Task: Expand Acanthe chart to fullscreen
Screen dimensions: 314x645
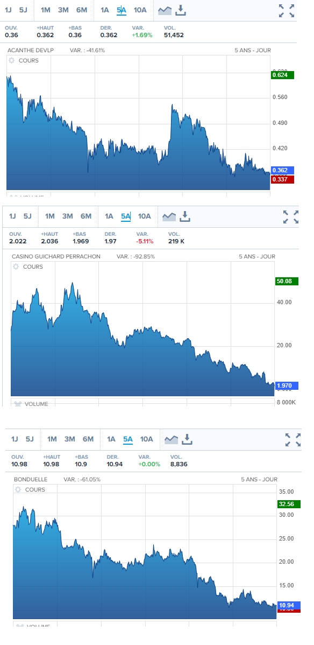Action: coord(287,11)
